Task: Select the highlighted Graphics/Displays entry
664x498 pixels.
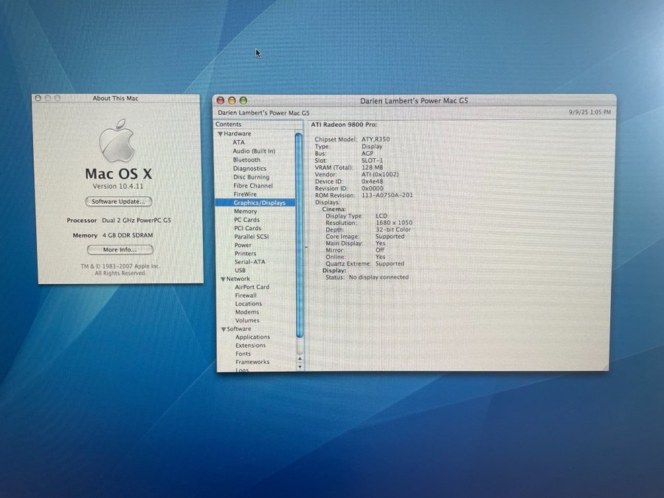Action: click(255, 203)
